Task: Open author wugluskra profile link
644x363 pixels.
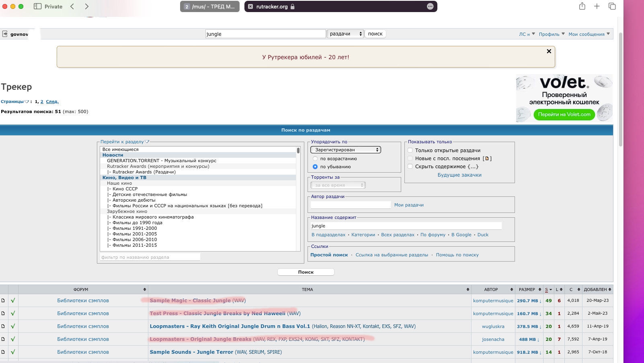Action: pos(493,326)
